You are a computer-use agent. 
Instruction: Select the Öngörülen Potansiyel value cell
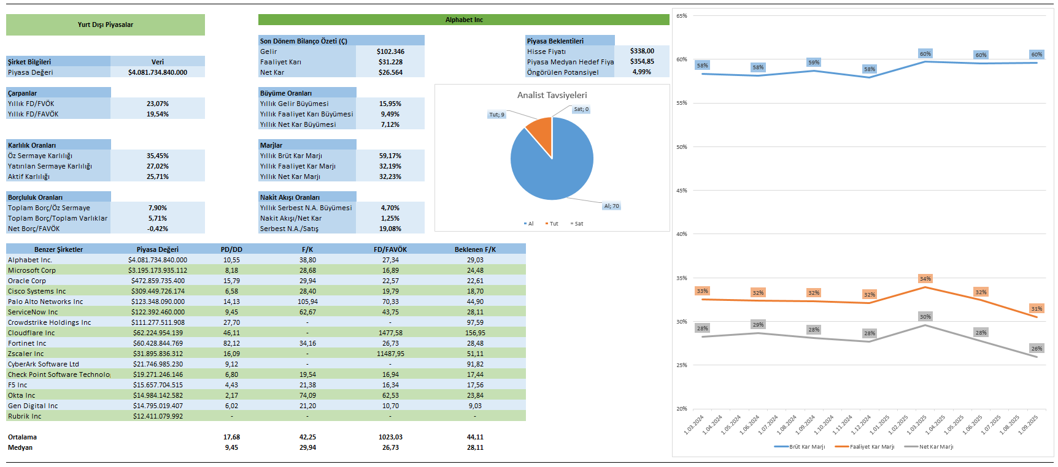(642, 72)
